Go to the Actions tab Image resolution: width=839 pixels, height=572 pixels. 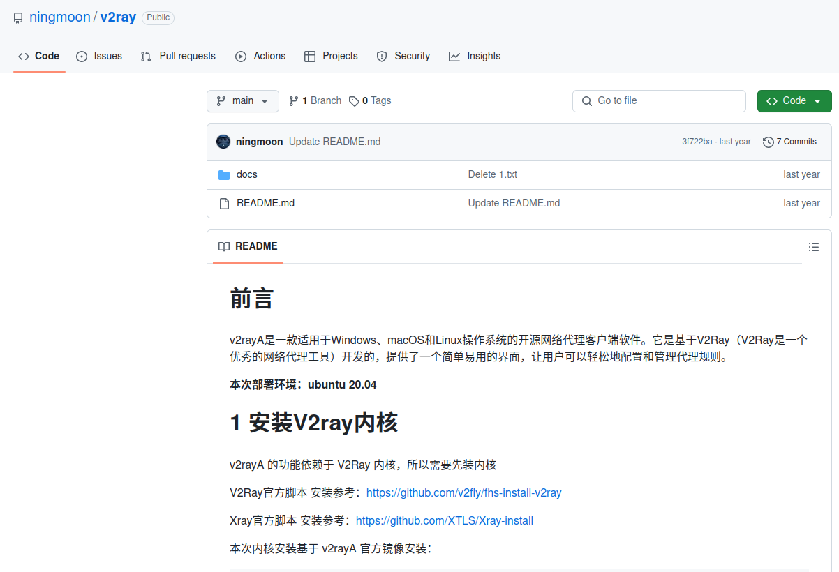(260, 56)
